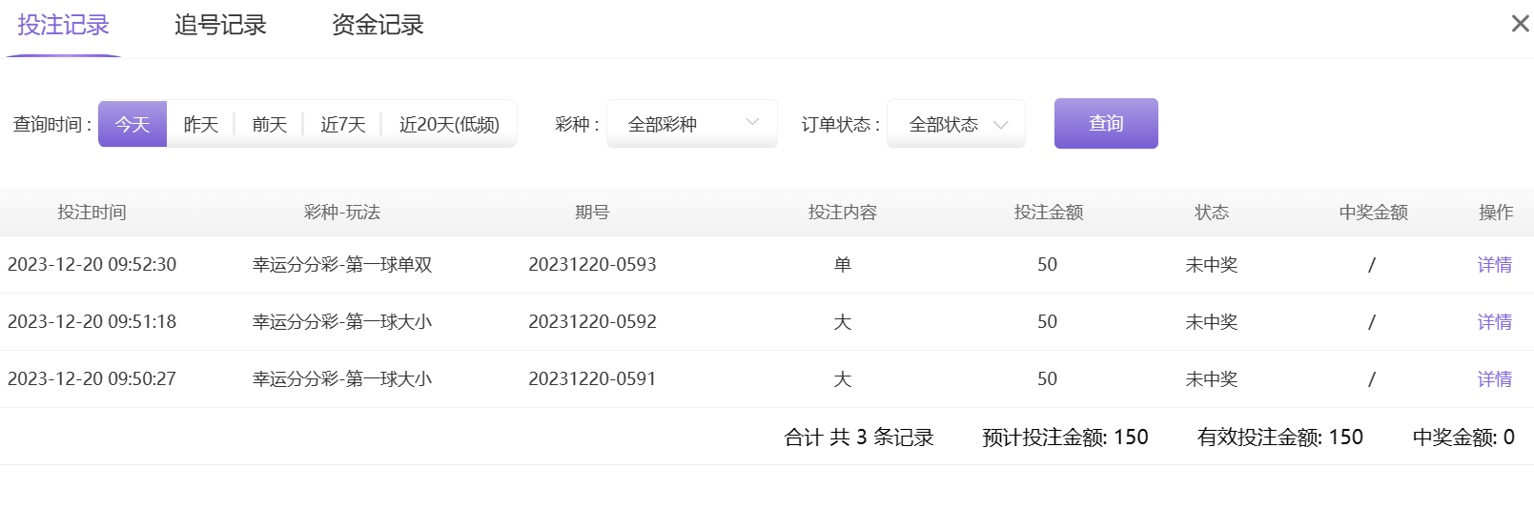The width and height of the screenshot is (1534, 509).
Task: Filter query time by 今天
Action: click(x=133, y=124)
